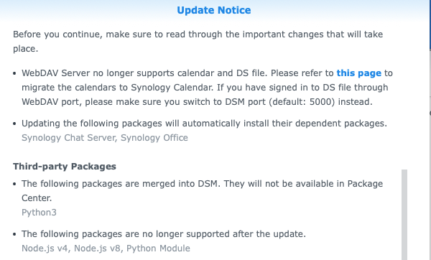Viewport: 431px width, 260px height.
Task: Click the "Synology Chat Server" package name
Action: 68,138
